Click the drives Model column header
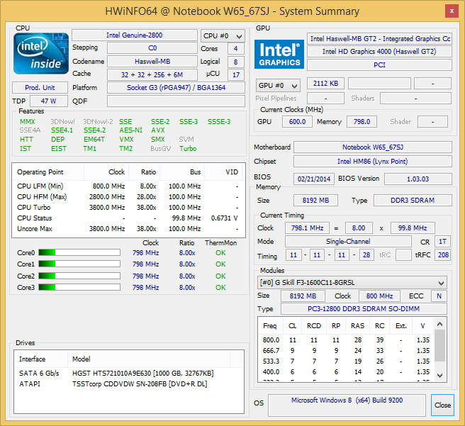 coord(149,359)
